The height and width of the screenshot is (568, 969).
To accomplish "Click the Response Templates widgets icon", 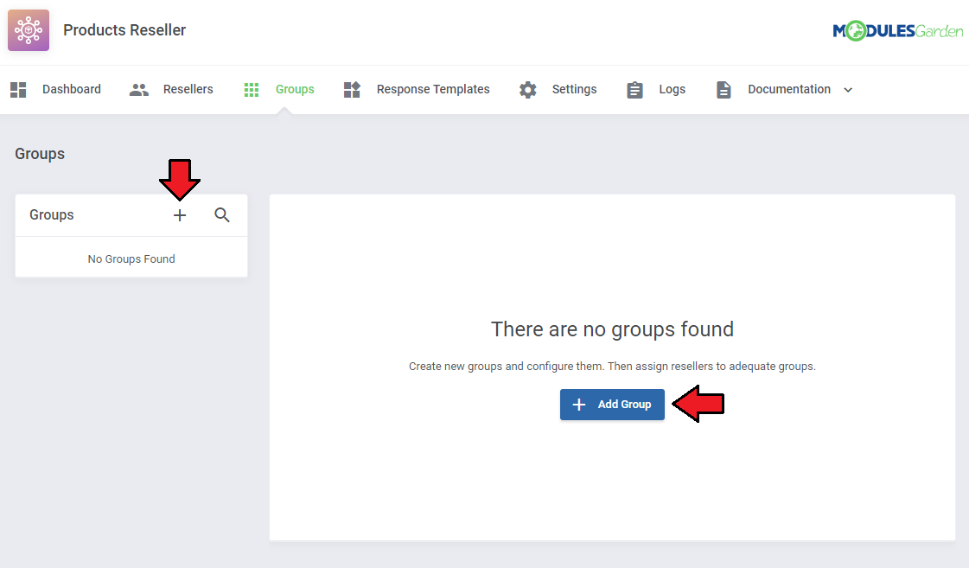I will (352, 90).
